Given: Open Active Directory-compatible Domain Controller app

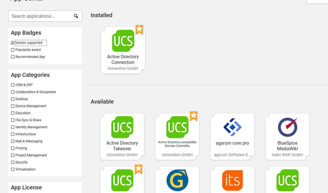Looking at the screenshot, I should point(177,136).
